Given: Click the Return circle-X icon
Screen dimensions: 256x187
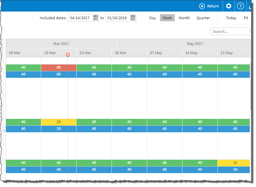Looking at the screenshot, I should pyautogui.click(x=202, y=6).
